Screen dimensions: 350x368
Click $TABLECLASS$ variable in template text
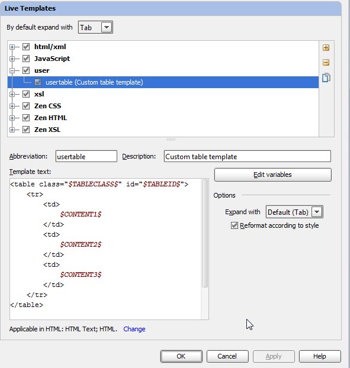(x=93, y=184)
